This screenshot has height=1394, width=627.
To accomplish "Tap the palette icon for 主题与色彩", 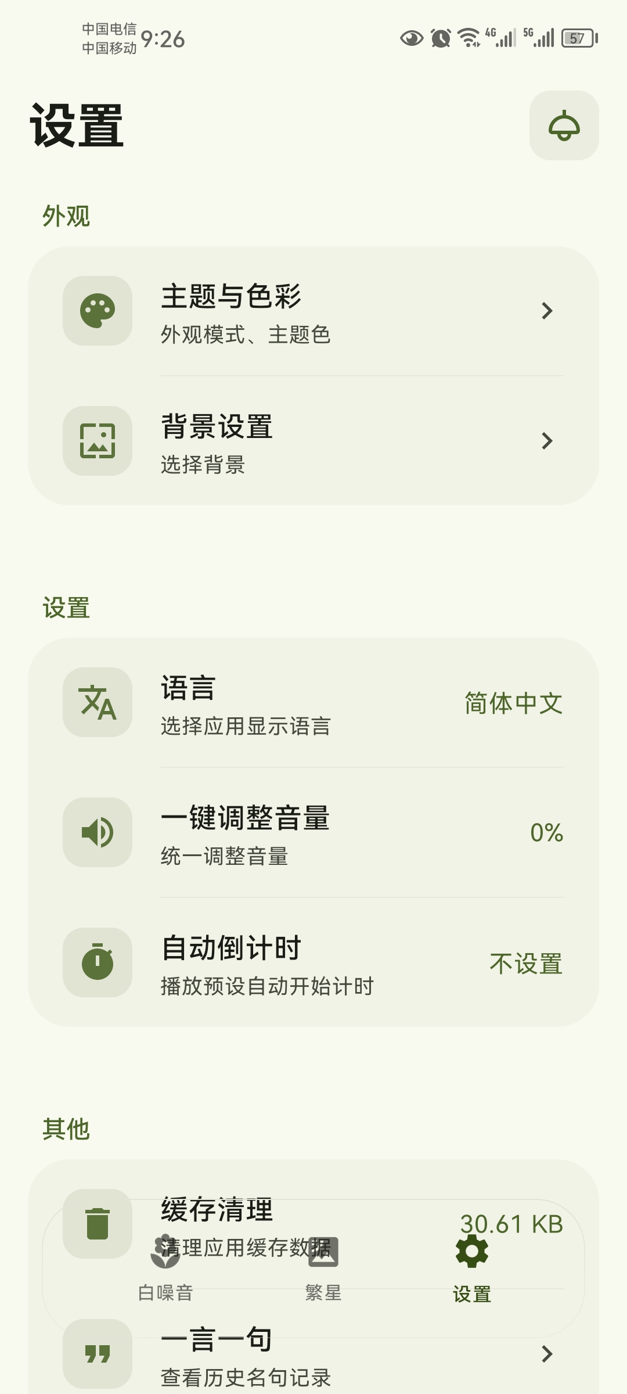I will 98,311.
